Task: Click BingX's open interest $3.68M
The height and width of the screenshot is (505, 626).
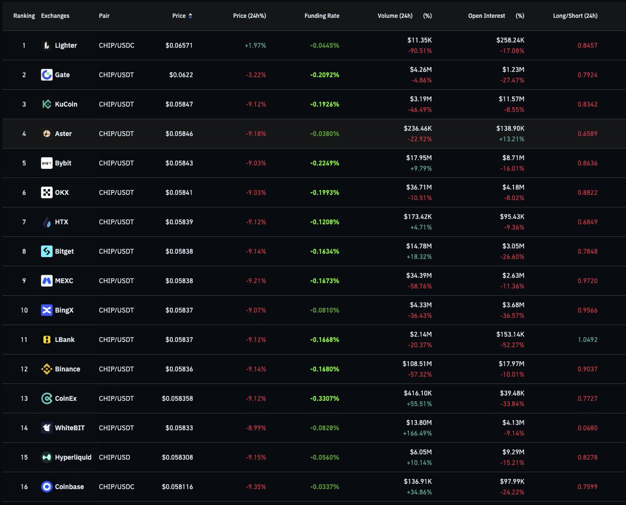Action: click(x=512, y=305)
